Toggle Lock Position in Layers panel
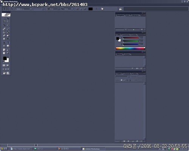The height and width of the screenshot is (151, 189). click(127, 80)
